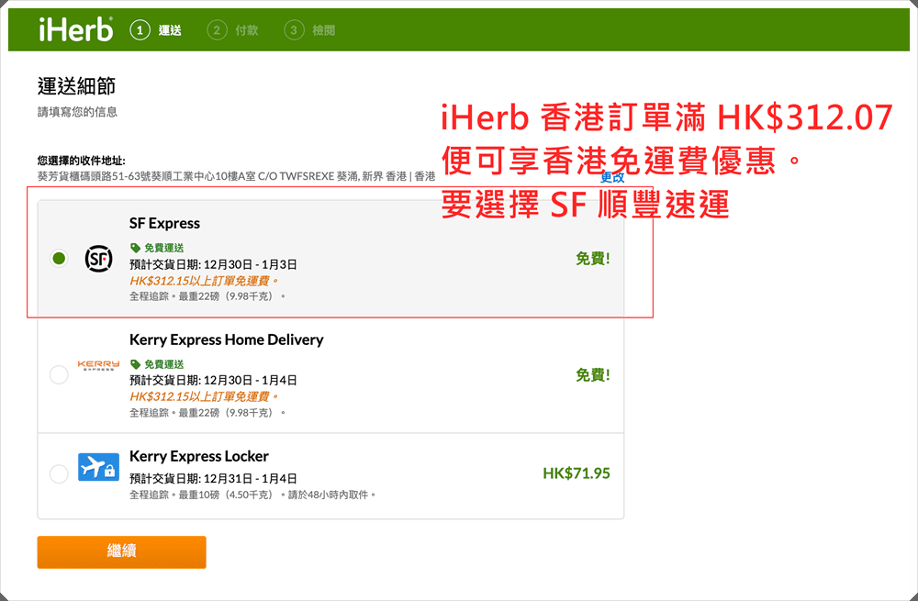This screenshot has width=918, height=601.
Task: Click the Kerry Express Locker airplane icon
Action: 98,467
